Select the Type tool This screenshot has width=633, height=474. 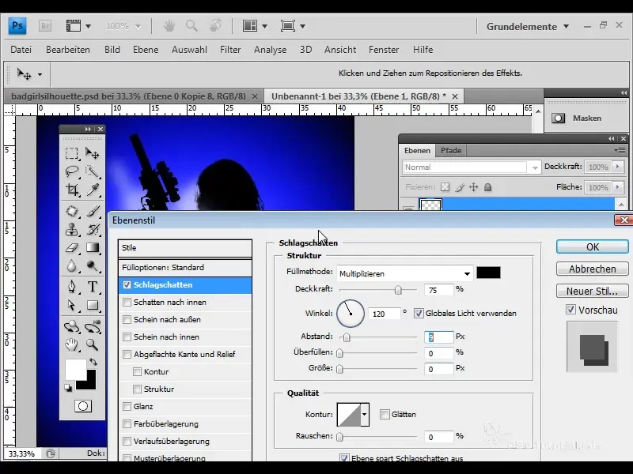(x=93, y=287)
